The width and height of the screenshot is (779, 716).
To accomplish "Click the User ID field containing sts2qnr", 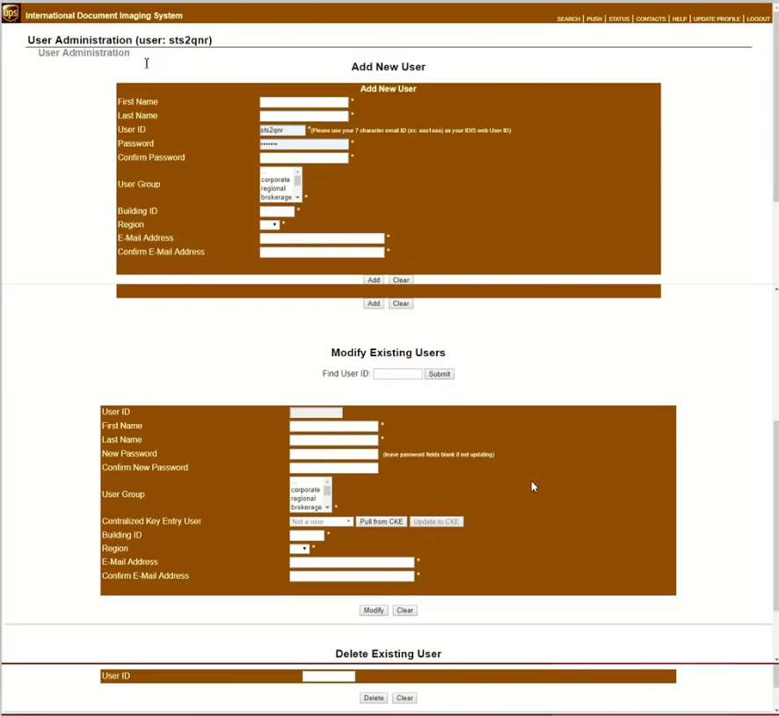I will click(x=282, y=130).
